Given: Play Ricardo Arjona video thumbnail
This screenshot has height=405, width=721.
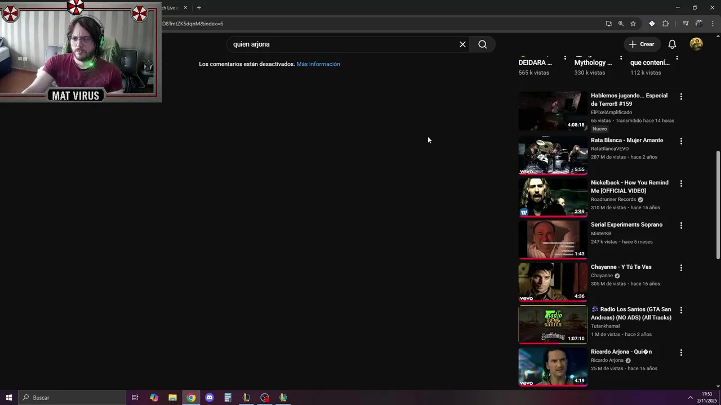Looking at the screenshot, I should pyautogui.click(x=553, y=366).
